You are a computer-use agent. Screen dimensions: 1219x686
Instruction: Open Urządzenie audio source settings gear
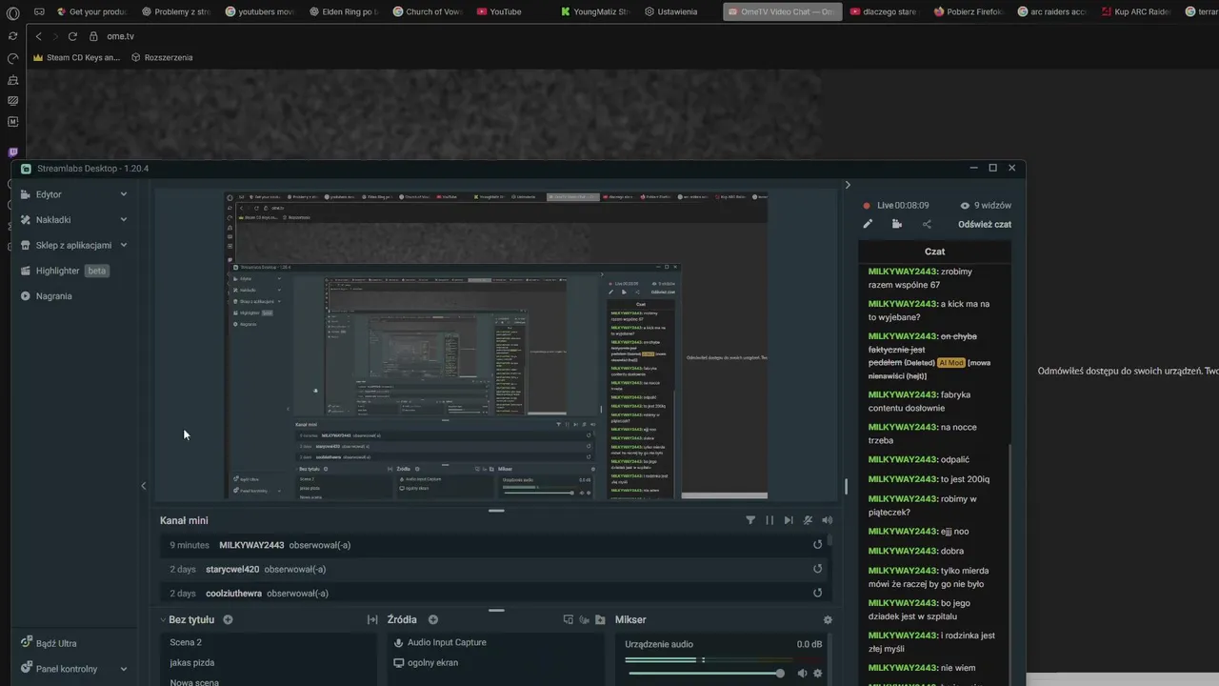pyautogui.click(x=817, y=674)
